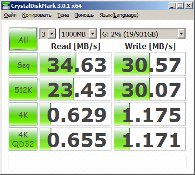Viewport: 195px width, 175px height.
Task: Click the Seq read result 34.63
Action: tap(75, 64)
